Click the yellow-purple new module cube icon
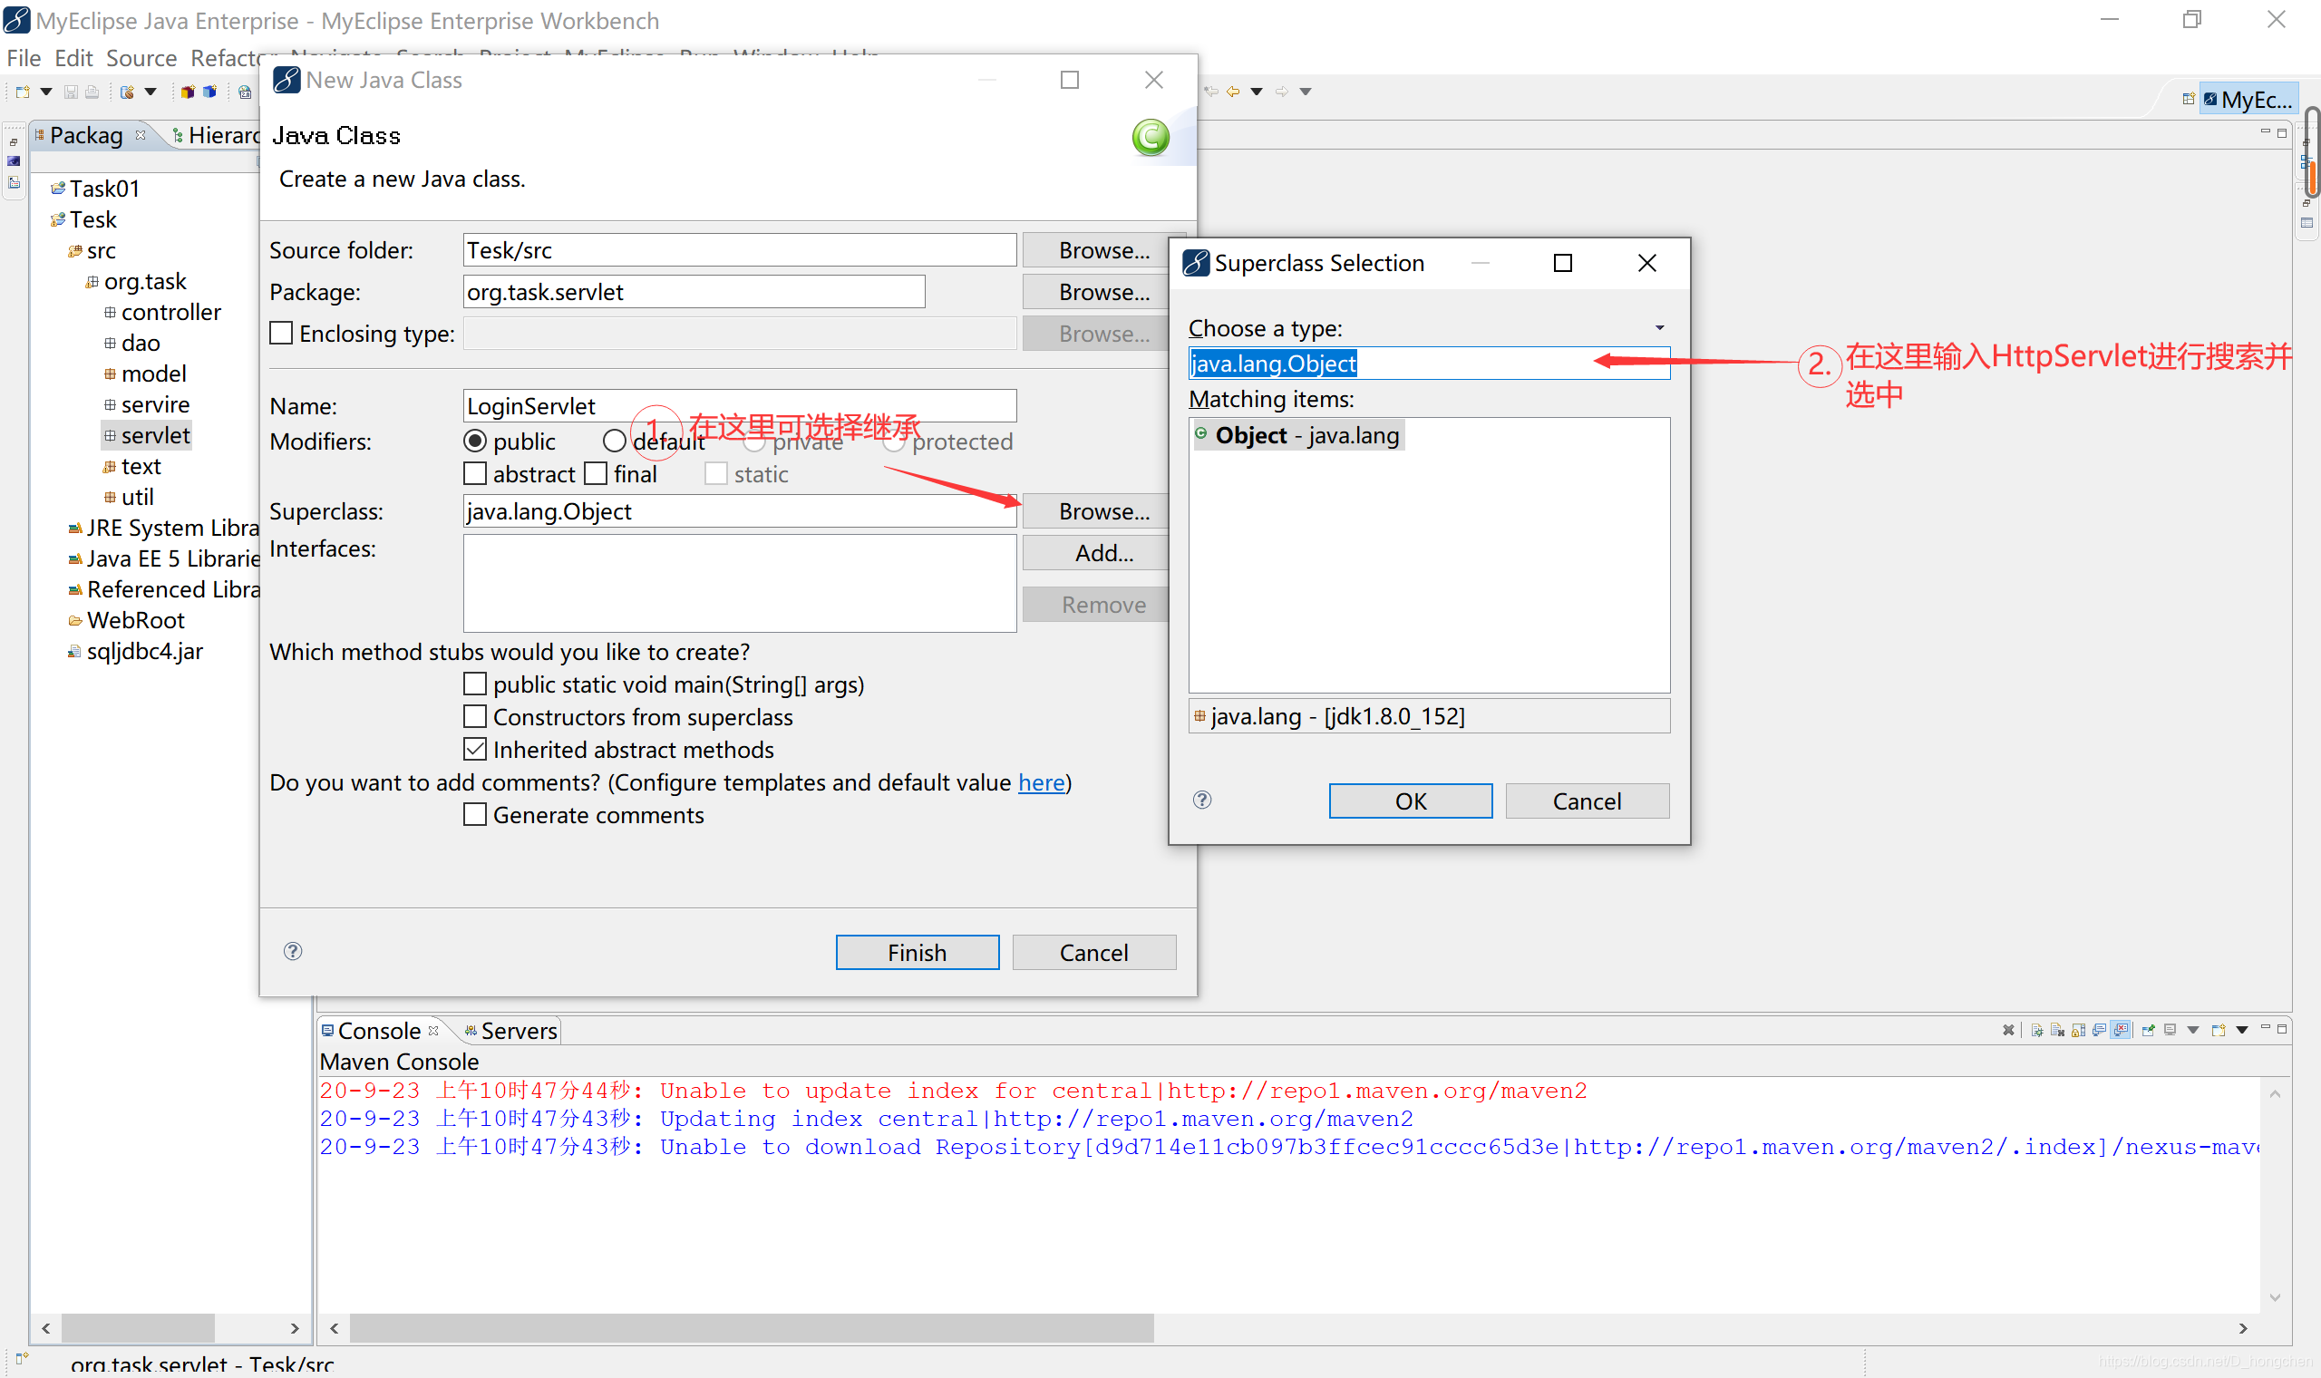 tap(188, 92)
